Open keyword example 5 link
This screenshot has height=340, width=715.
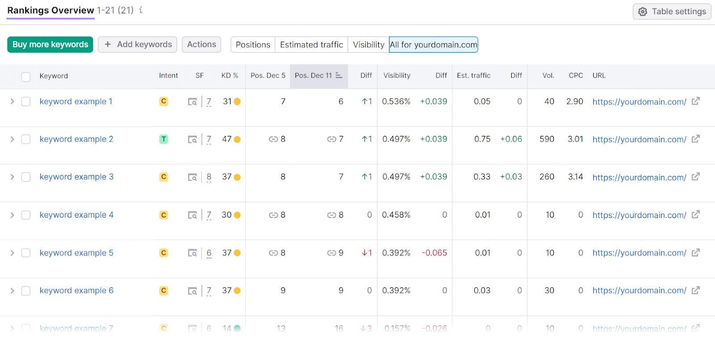(x=76, y=253)
